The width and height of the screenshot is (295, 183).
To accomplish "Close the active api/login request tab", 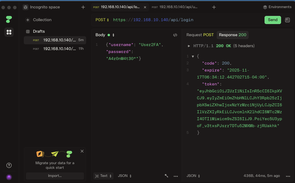I will pyautogui.click(x=145, y=7).
